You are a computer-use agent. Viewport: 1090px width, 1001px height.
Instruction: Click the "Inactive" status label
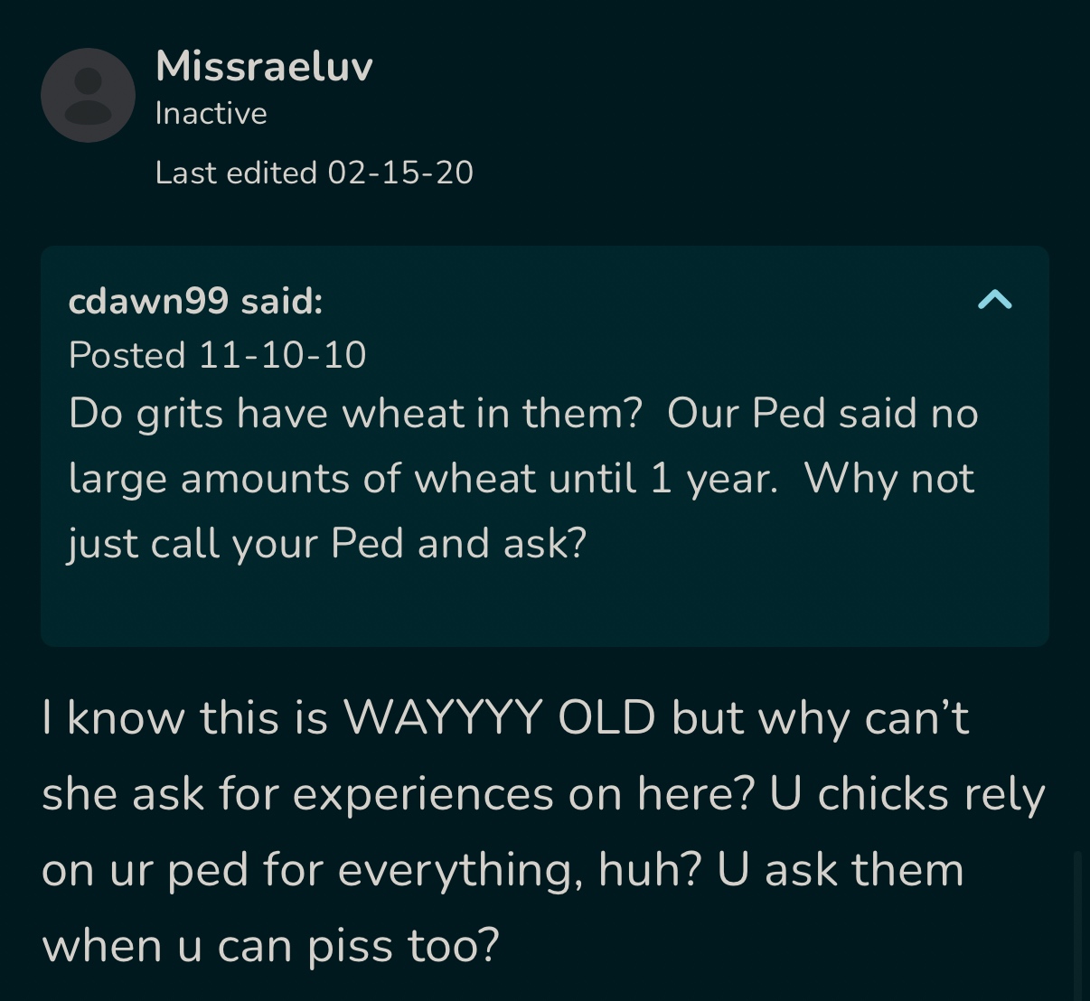(211, 113)
